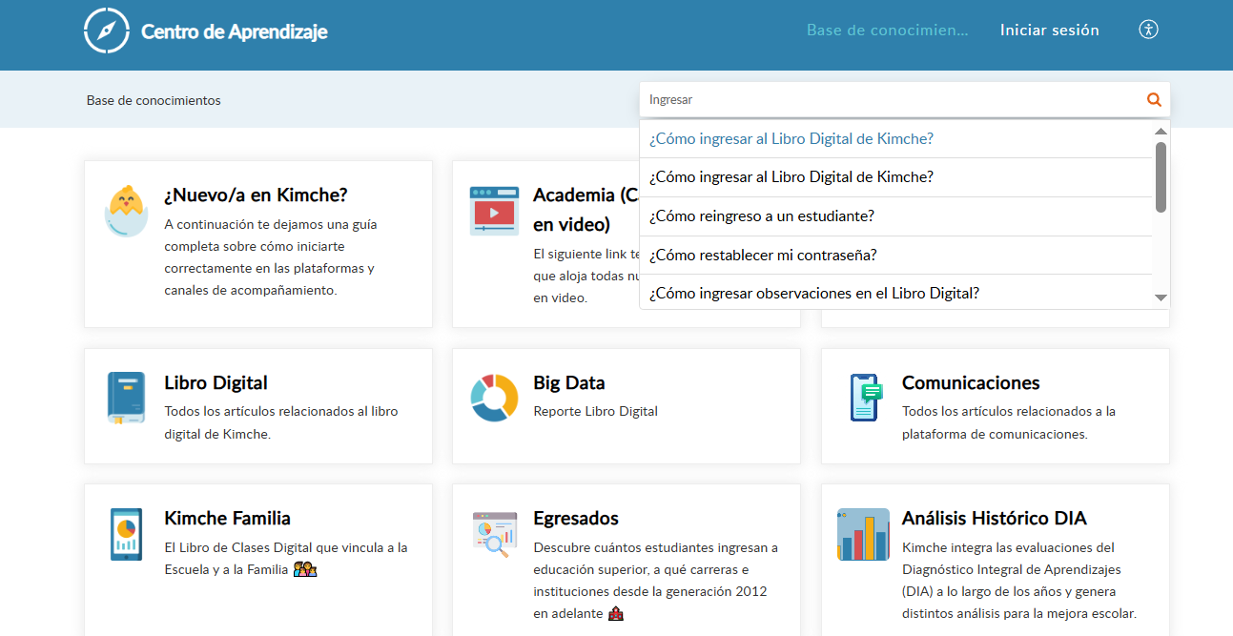Open the Análisis Histórico DIA heading
This screenshot has height=636, width=1233.
click(995, 518)
